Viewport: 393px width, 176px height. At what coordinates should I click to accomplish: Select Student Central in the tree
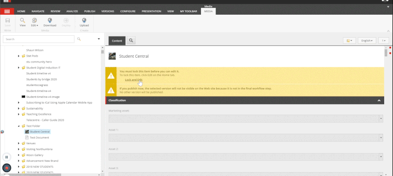(x=40, y=132)
